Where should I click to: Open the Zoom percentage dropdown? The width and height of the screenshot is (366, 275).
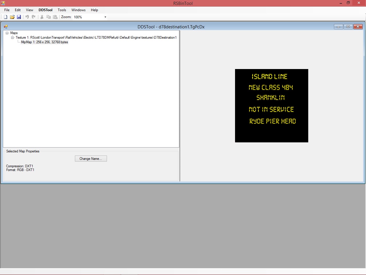click(105, 17)
